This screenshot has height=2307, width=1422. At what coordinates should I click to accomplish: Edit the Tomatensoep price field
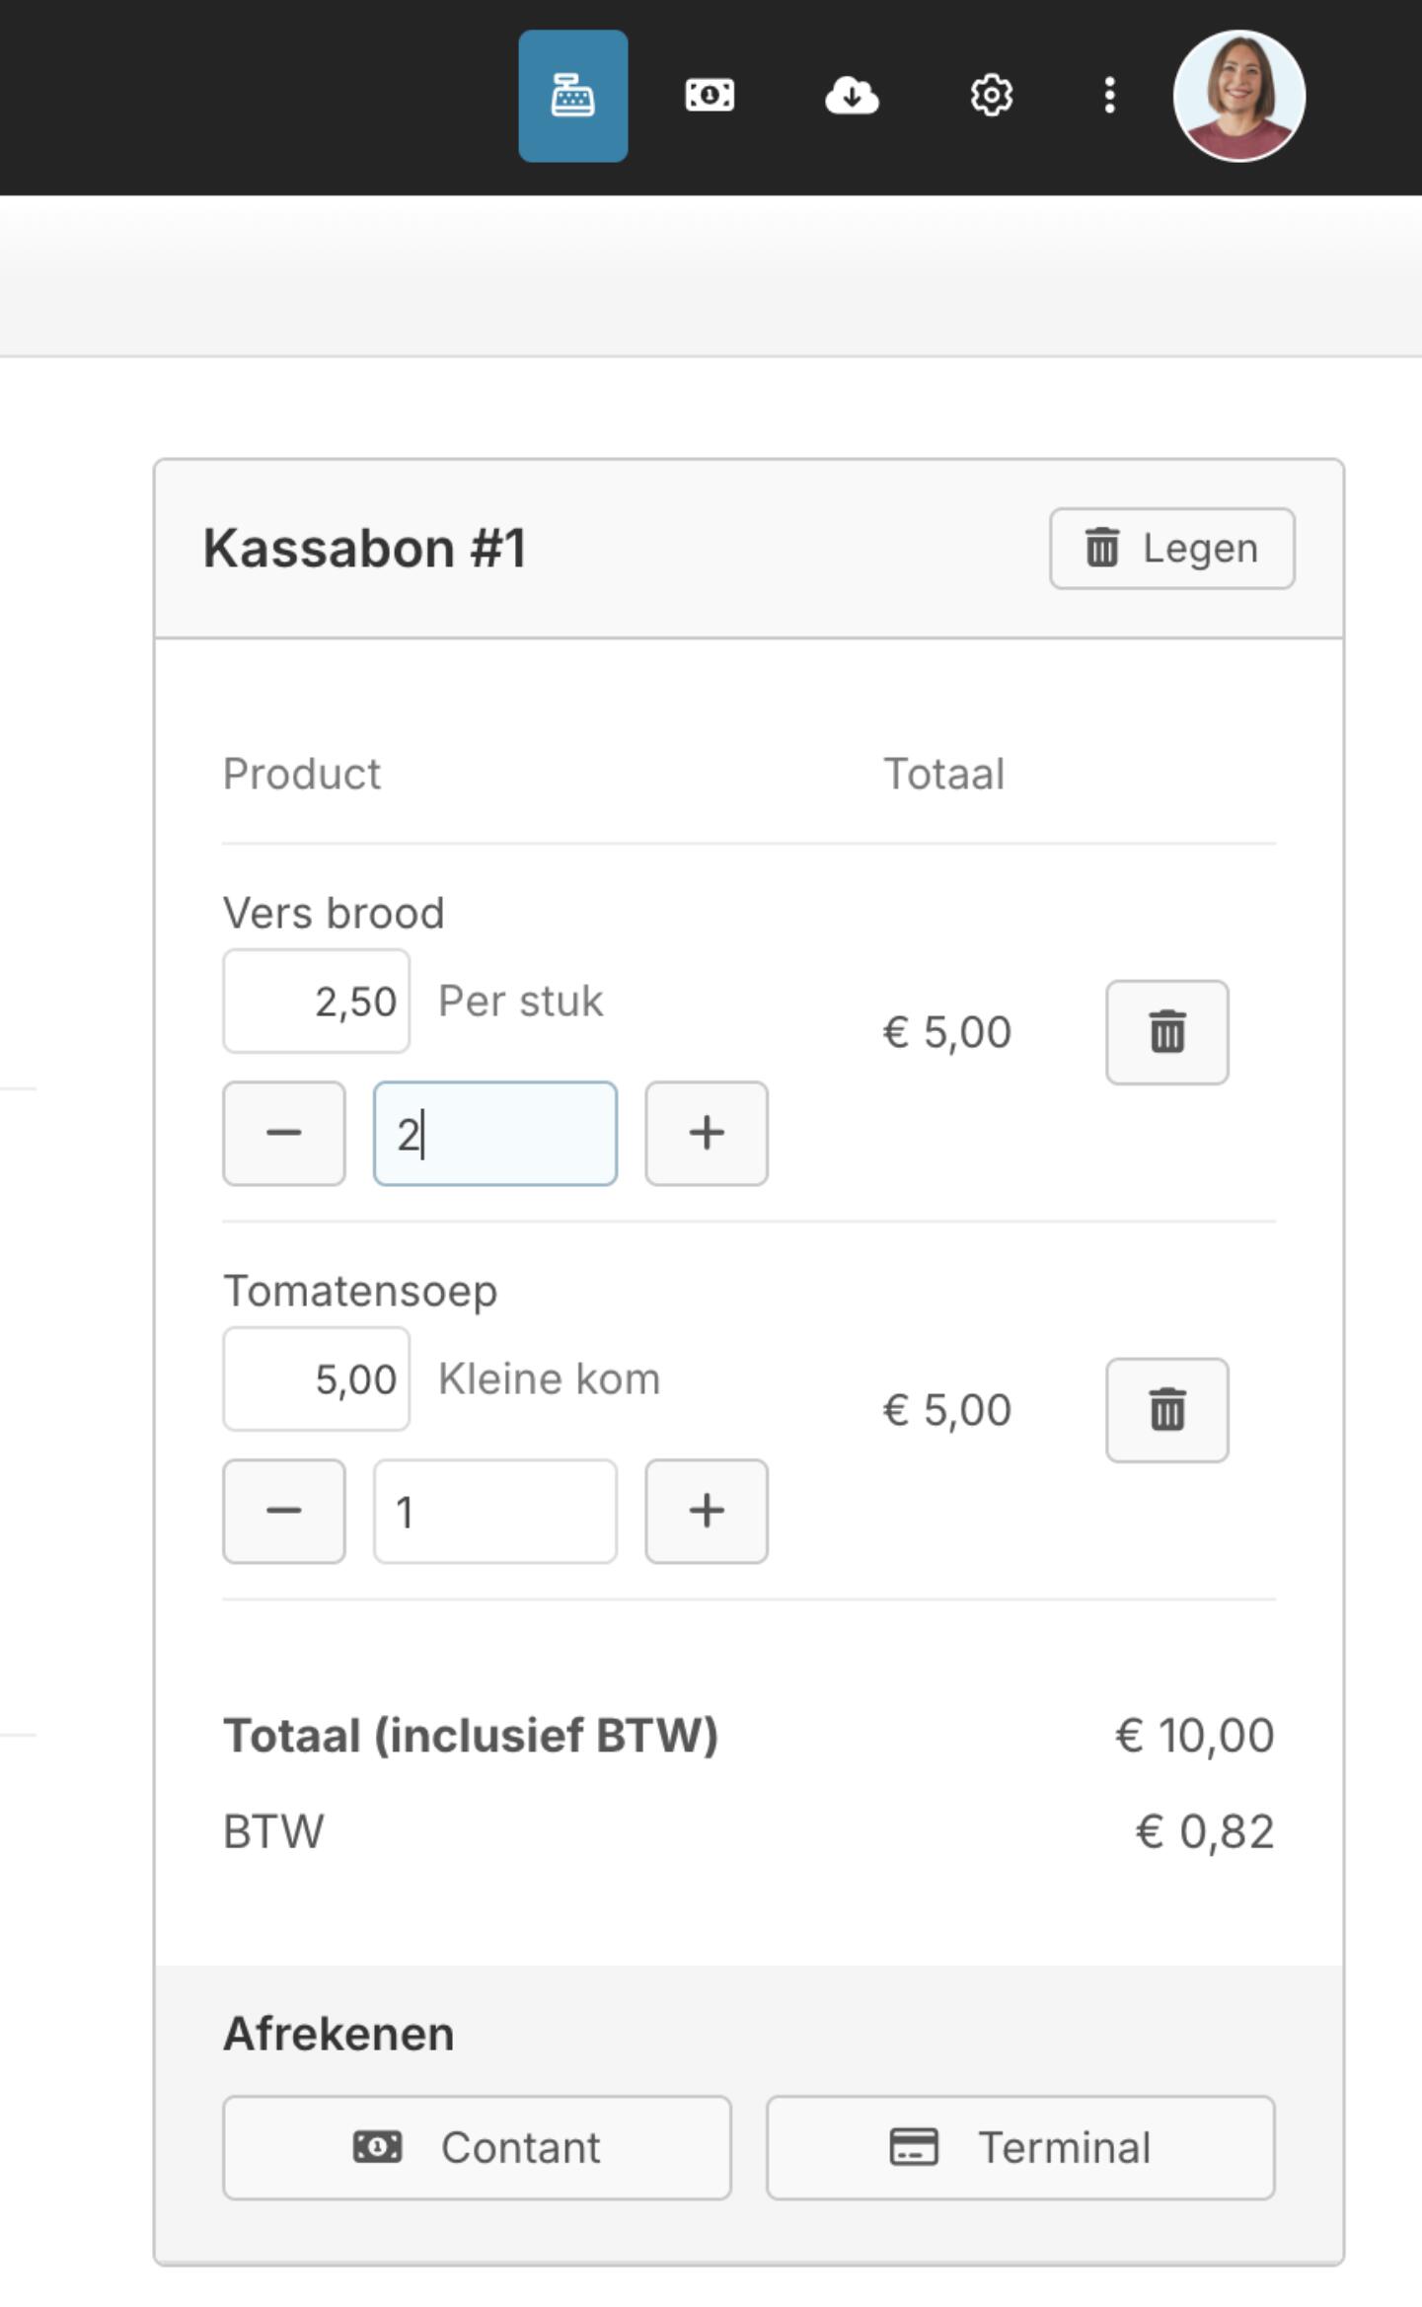[x=317, y=1378]
